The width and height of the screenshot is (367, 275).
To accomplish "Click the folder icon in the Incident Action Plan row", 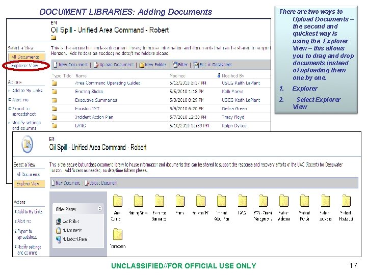I will tap(55, 117).
